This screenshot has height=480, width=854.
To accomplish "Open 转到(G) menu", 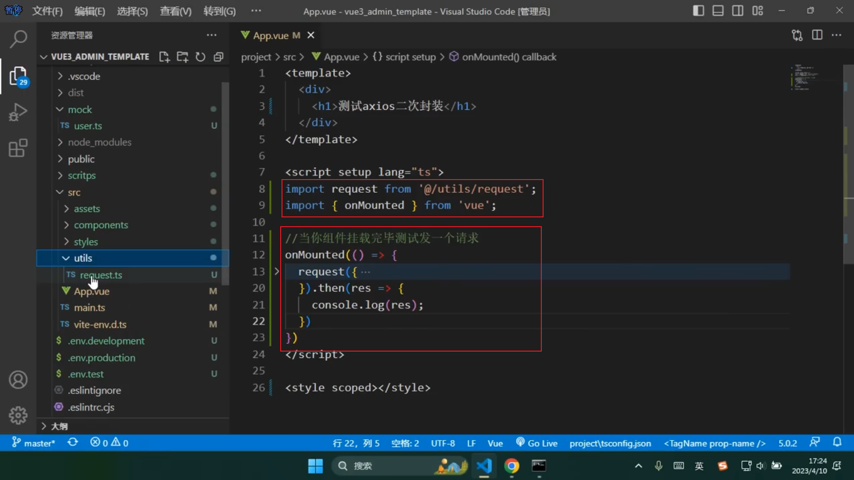I will tap(219, 11).
